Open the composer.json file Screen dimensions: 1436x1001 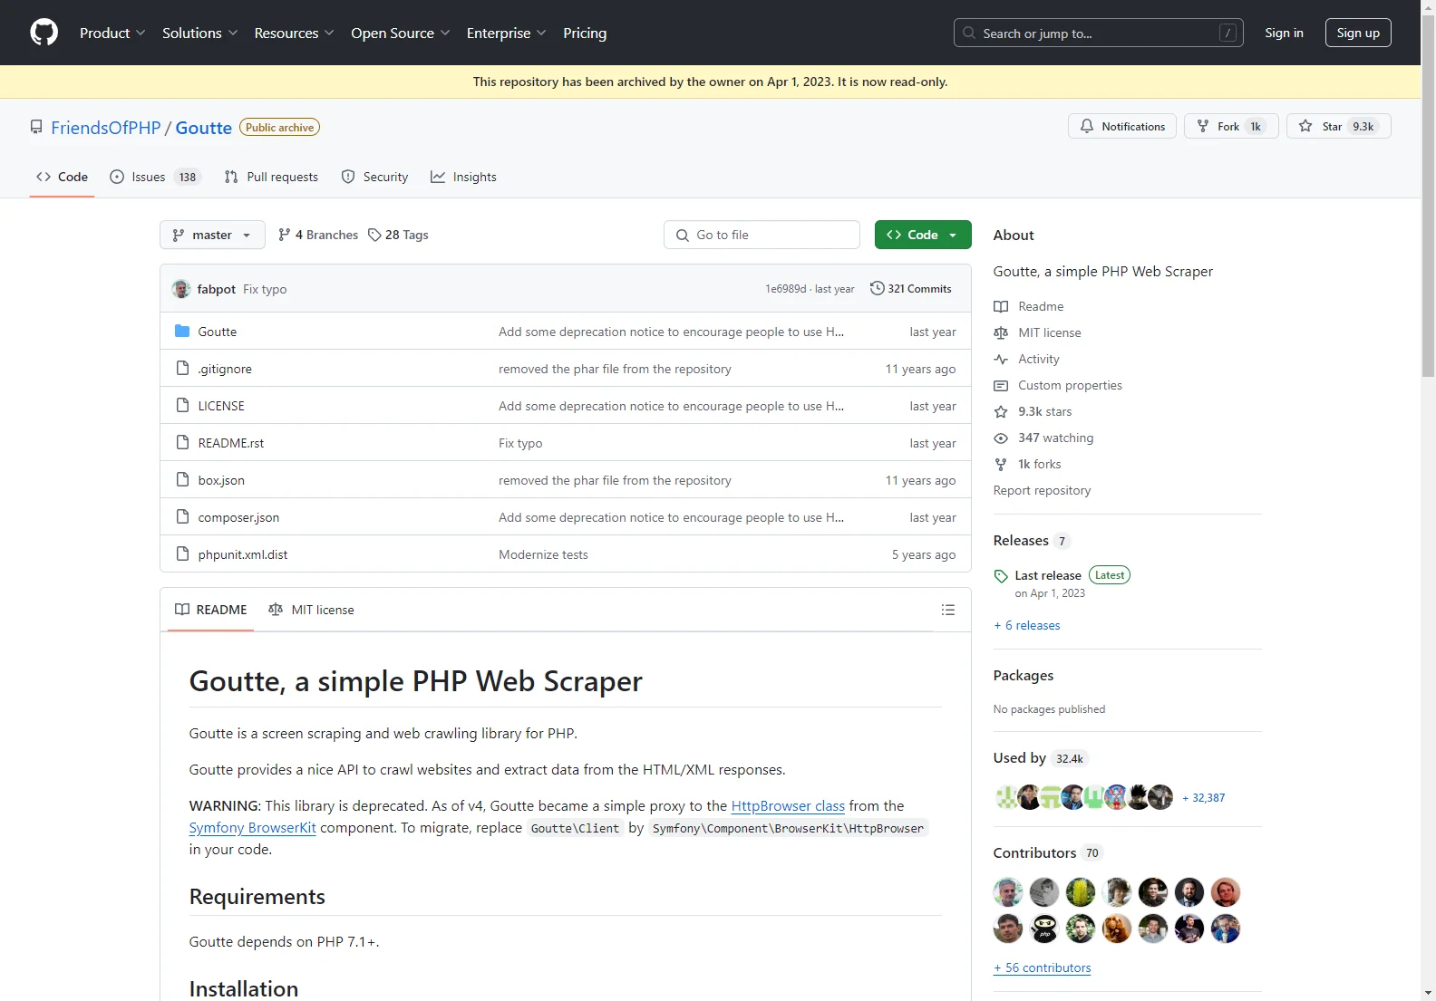pyautogui.click(x=238, y=517)
